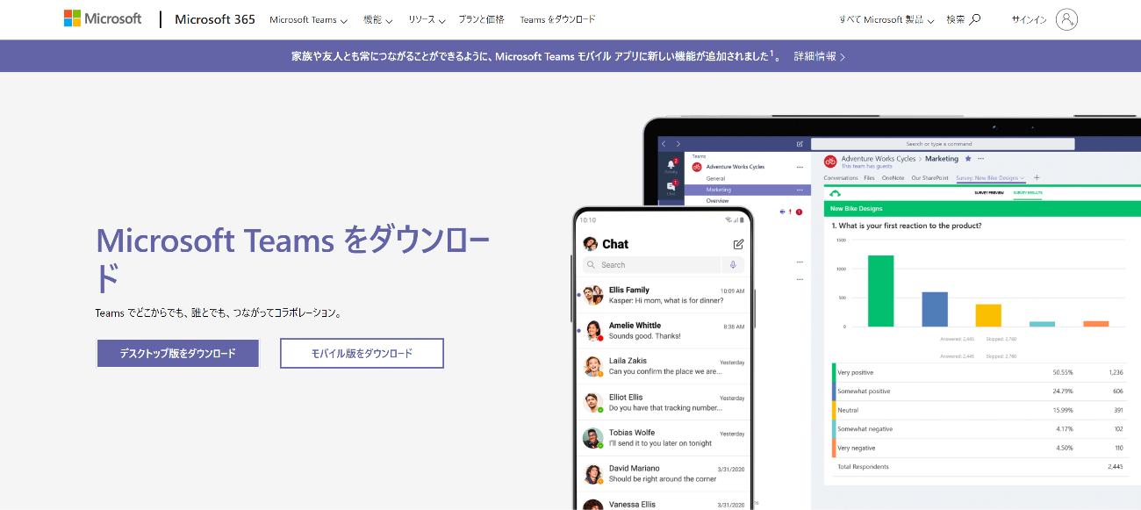Tap the profile avatar beside Chat heading

[x=591, y=244]
